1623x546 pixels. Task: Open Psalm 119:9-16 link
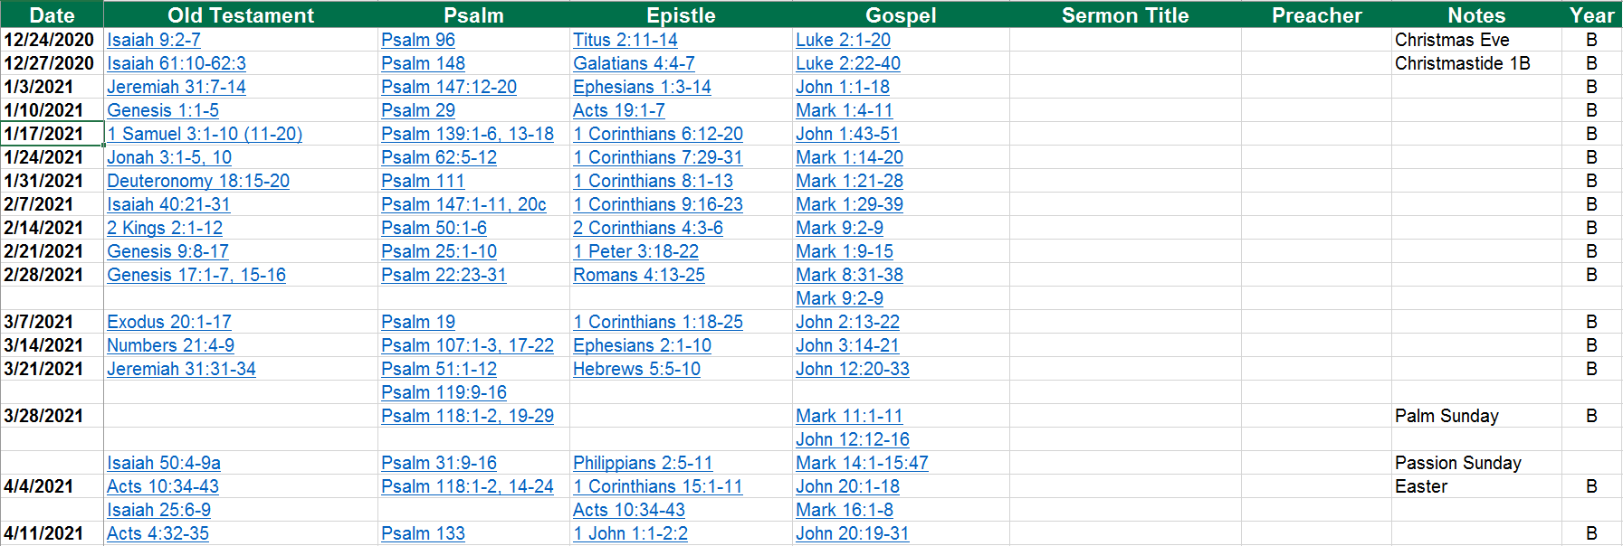click(444, 392)
